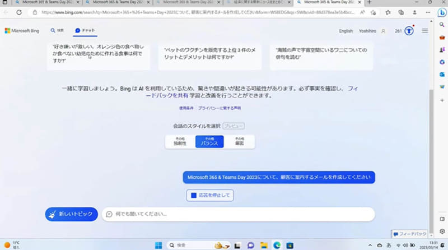Image resolution: width=448 pixels, height=250 pixels.
Task: Click the 何でも聞いてください chat input box
Action: (x=239, y=214)
